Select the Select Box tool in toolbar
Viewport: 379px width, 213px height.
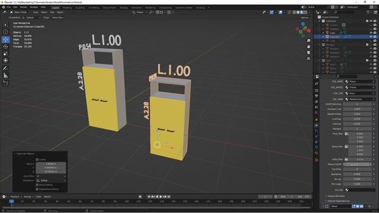pyautogui.click(x=5, y=25)
